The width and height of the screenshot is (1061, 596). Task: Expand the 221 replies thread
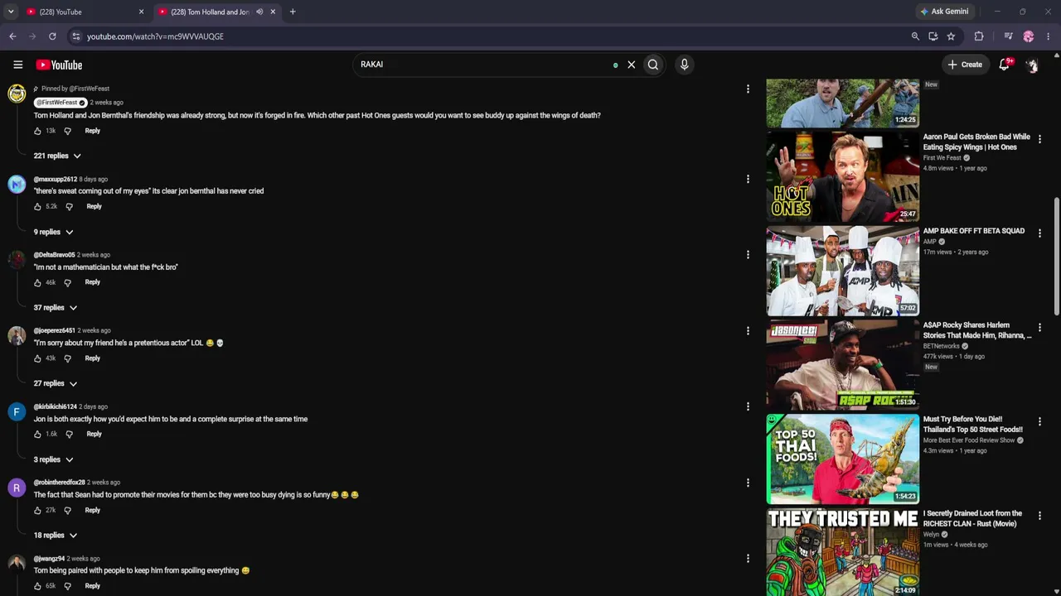57,156
